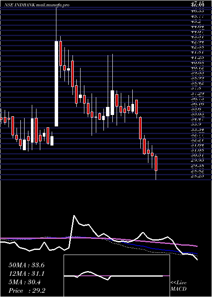Click the 31.08 price axis label
212x297 pixels.
[198, 150]
